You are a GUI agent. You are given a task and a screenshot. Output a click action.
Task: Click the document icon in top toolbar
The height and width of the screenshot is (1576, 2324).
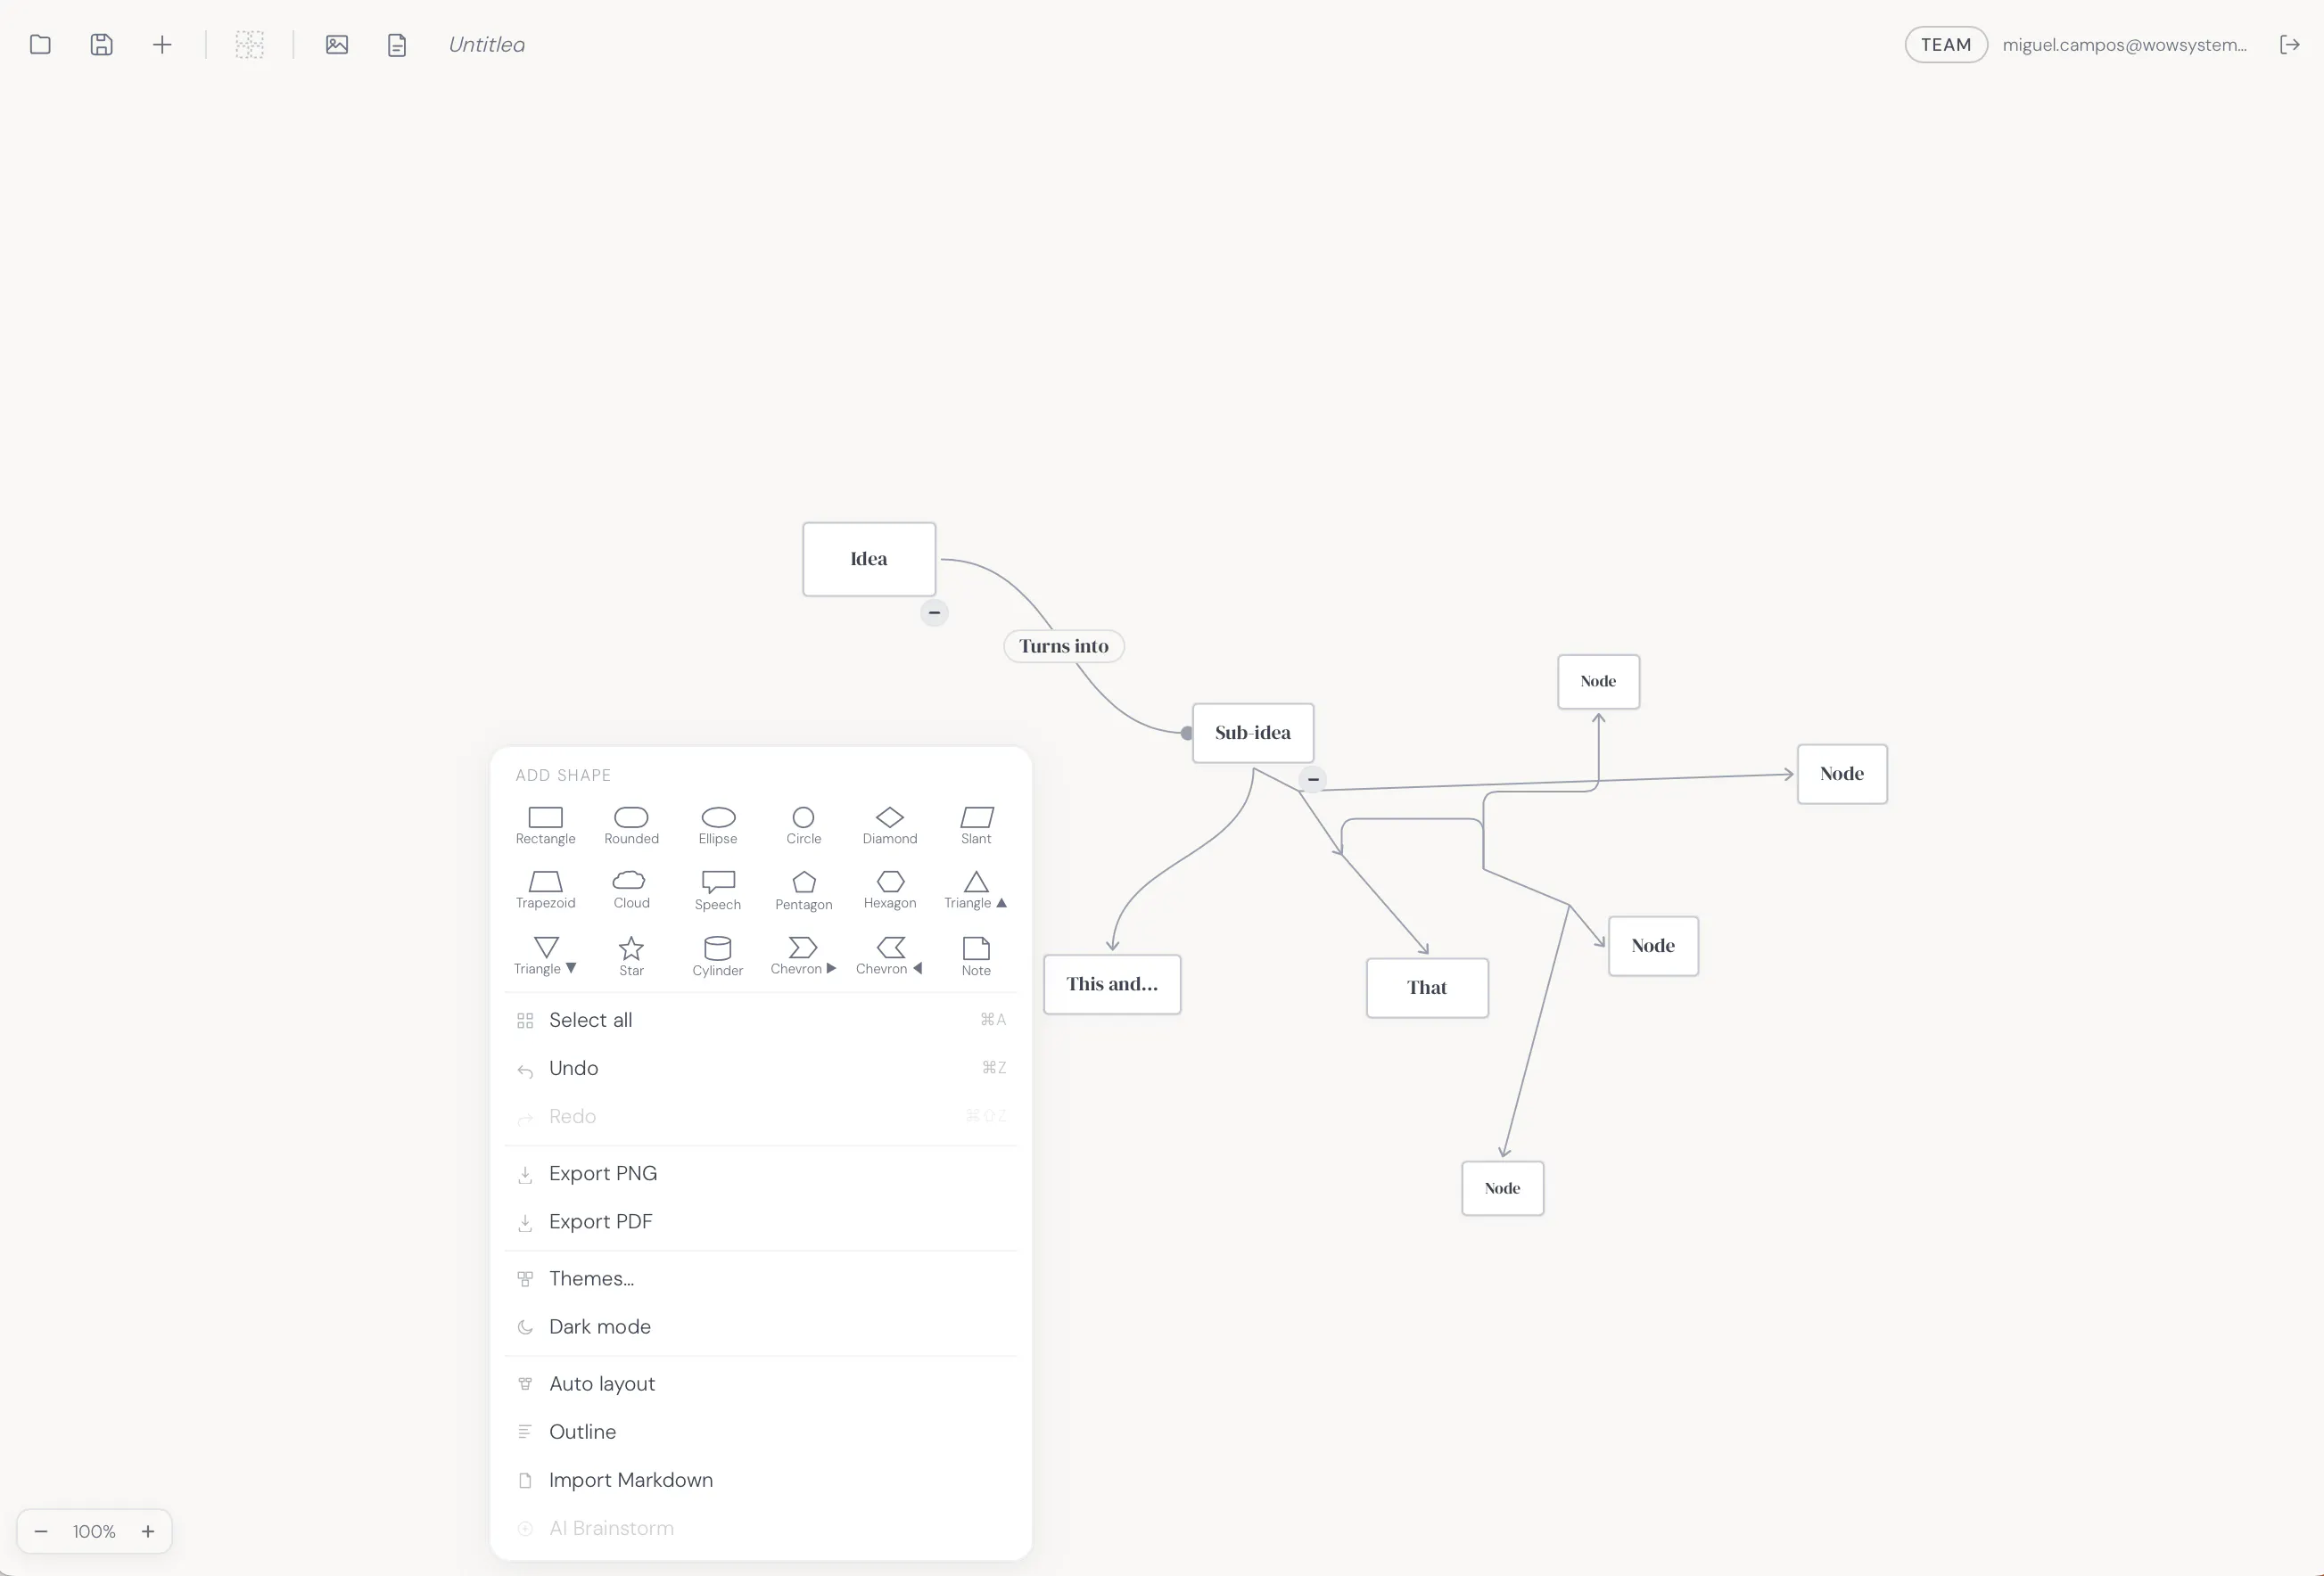[397, 44]
